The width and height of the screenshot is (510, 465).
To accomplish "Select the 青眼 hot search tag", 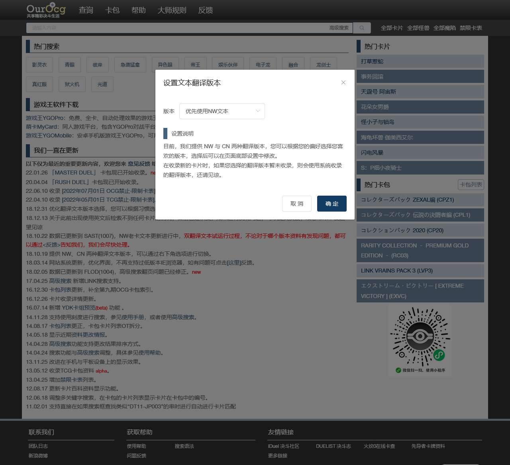I will tap(69, 65).
